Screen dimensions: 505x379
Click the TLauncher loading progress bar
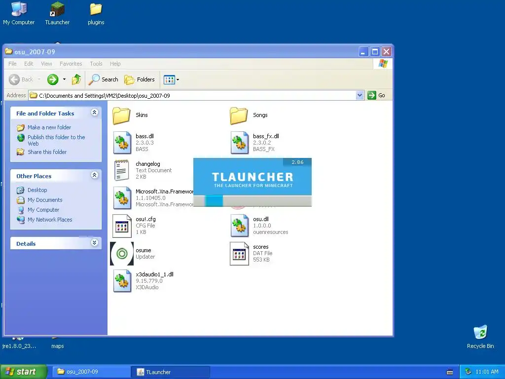252,201
